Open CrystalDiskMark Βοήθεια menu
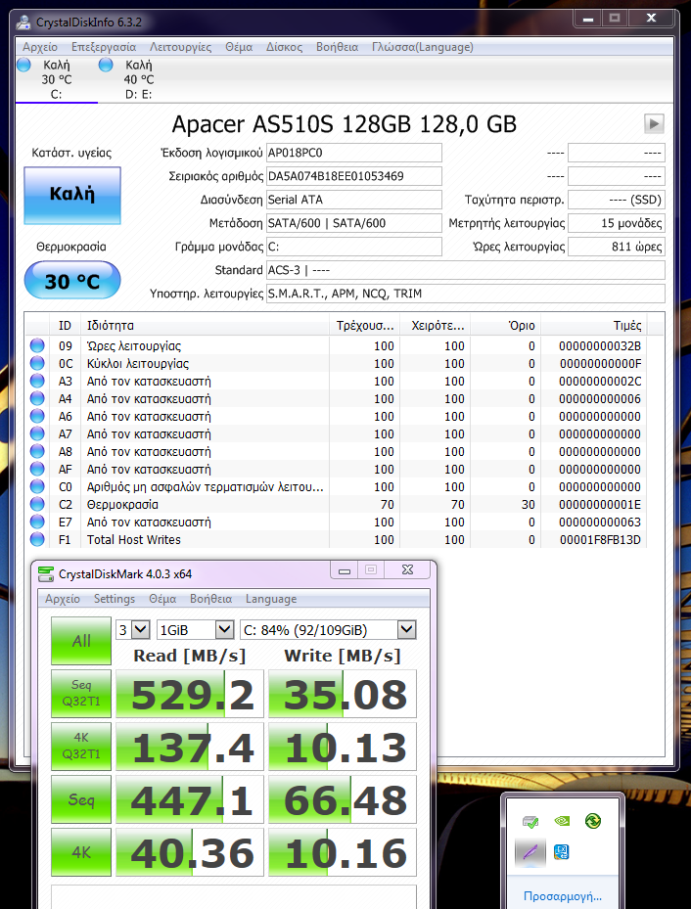 [x=211, y=599]
